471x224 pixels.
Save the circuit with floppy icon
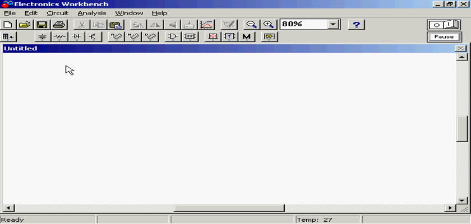42,25
